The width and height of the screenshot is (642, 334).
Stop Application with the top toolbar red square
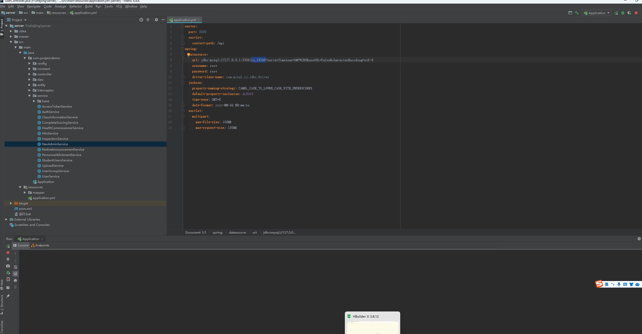[x=636, y=13]
